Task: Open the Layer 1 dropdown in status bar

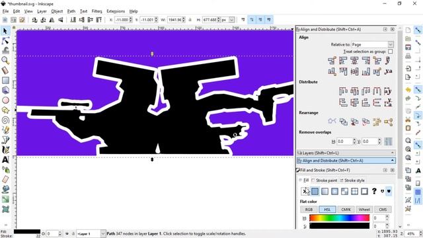Action: (103, 233)
